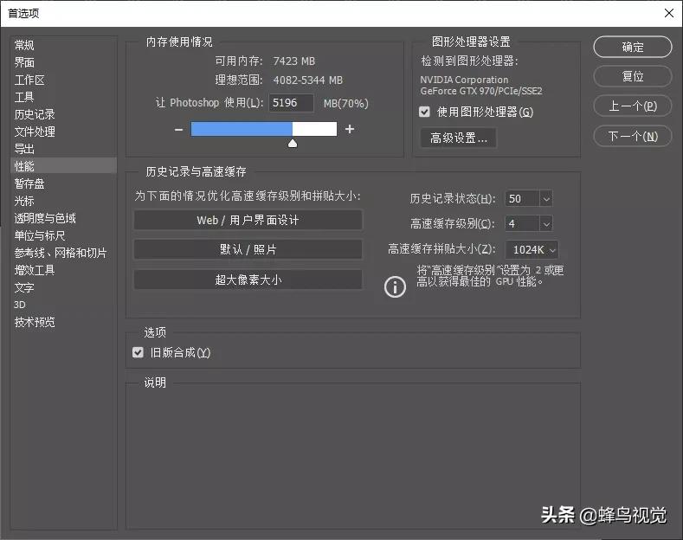The height and width of the screenshot is (540, 683).
Task: Click the memory slider triangle handle
Action: point(293,144)
